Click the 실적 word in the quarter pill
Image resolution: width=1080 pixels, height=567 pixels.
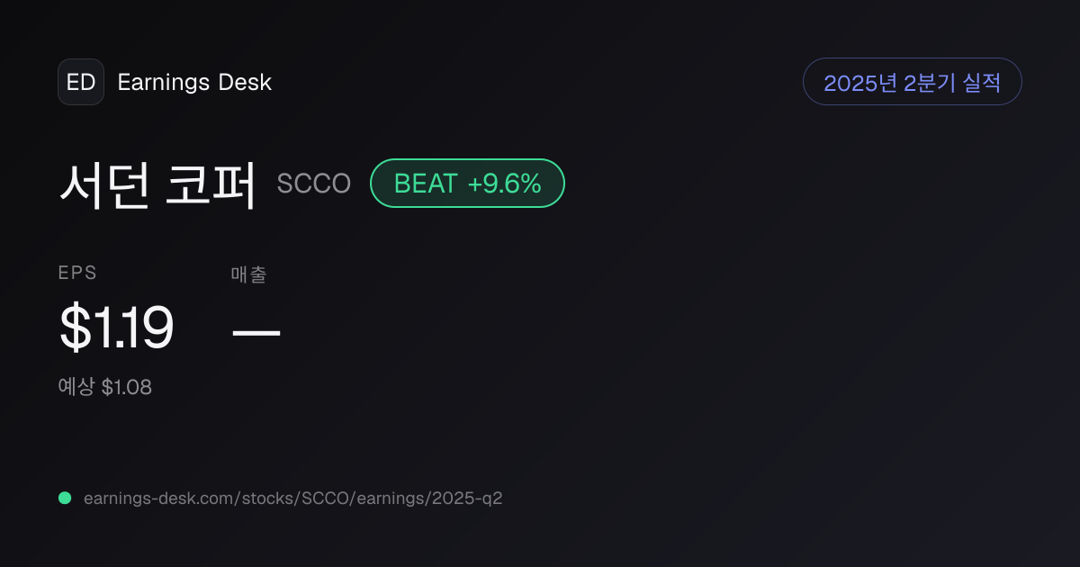pos(981,83)
